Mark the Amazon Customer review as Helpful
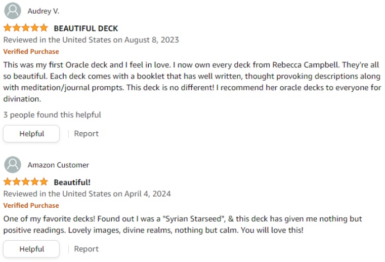The height and width of the screenshot is (262, 385). (x=31, y=249)
